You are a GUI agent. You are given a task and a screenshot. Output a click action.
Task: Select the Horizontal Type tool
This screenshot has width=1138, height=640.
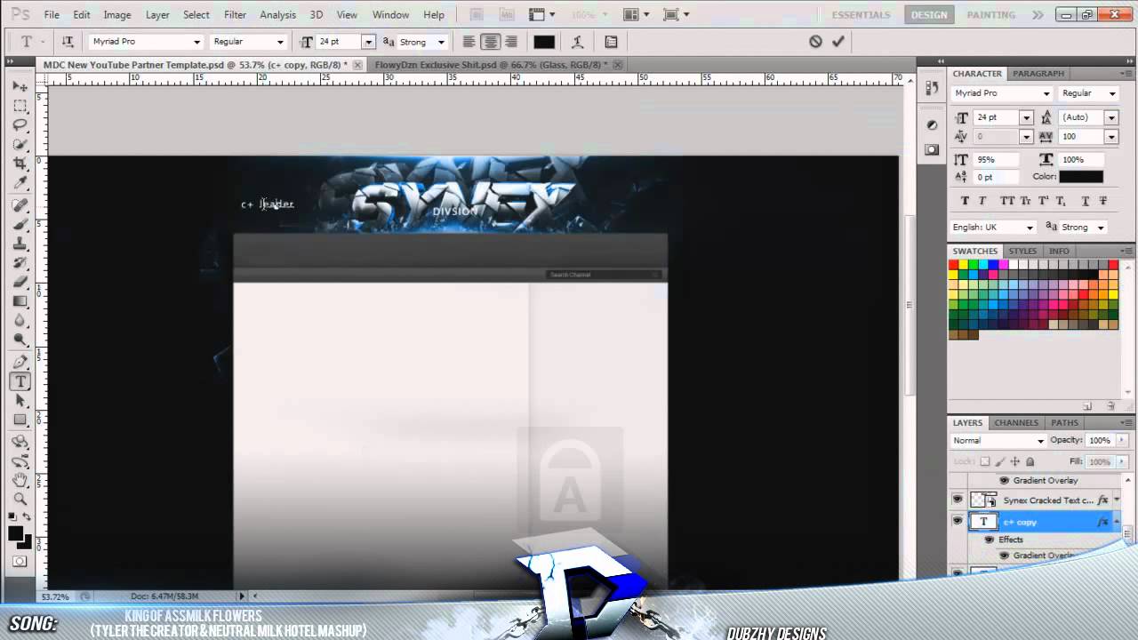click(x=20, y=381)
